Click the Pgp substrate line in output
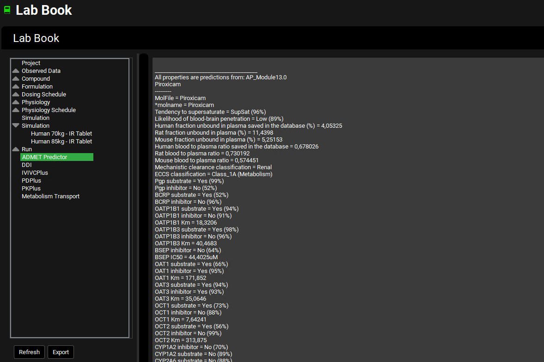544x362 pixels. tap(189, 181)
